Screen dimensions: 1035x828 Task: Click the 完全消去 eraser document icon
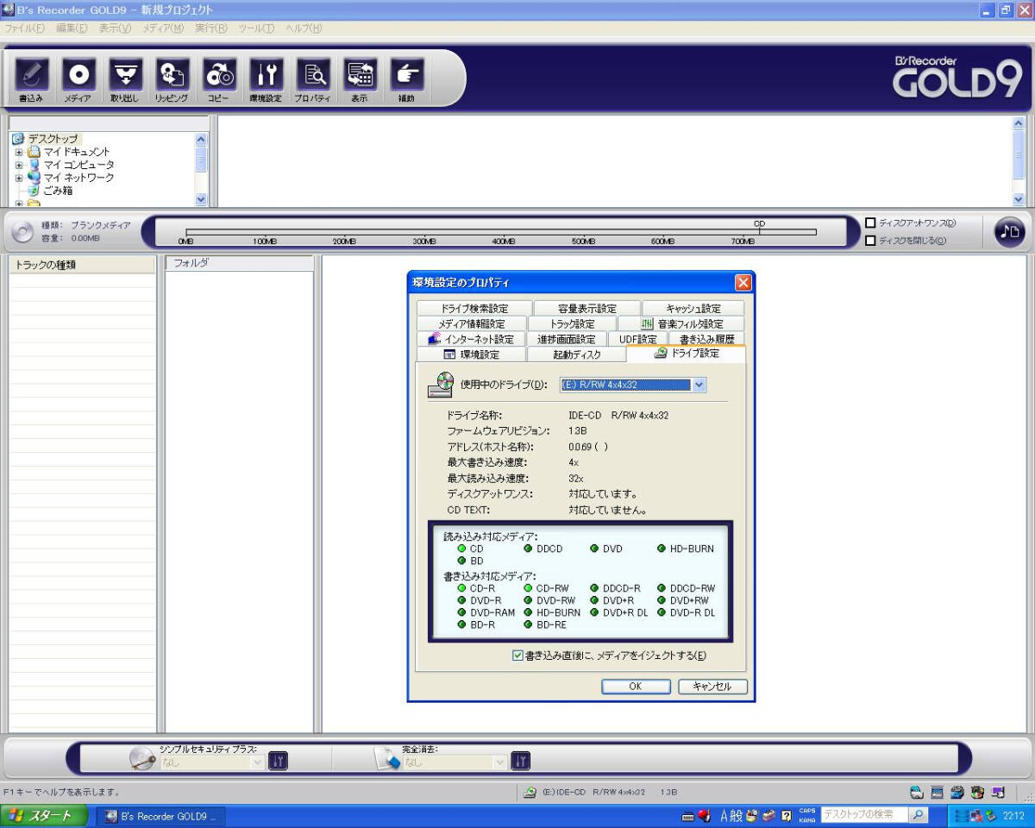[387, 758]
